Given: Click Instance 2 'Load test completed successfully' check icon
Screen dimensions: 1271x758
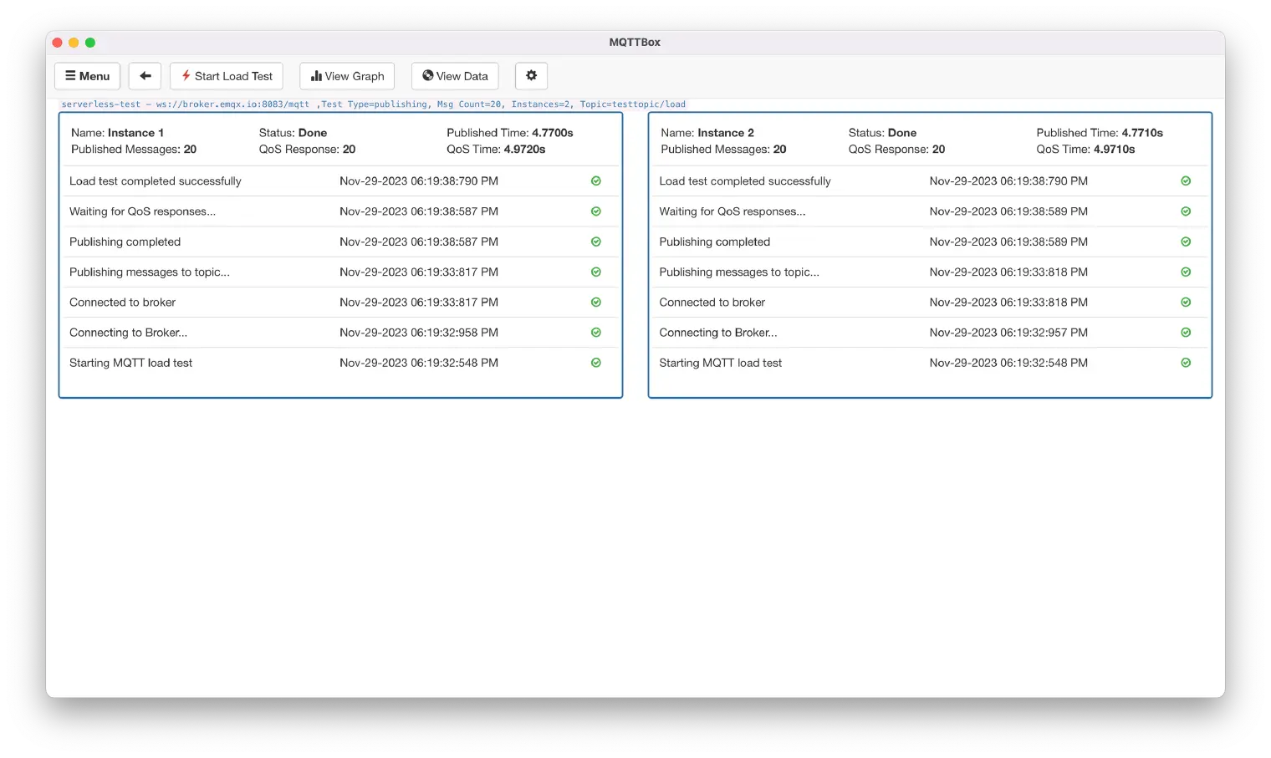Looking at the screenshot, I should point(1186,181).
